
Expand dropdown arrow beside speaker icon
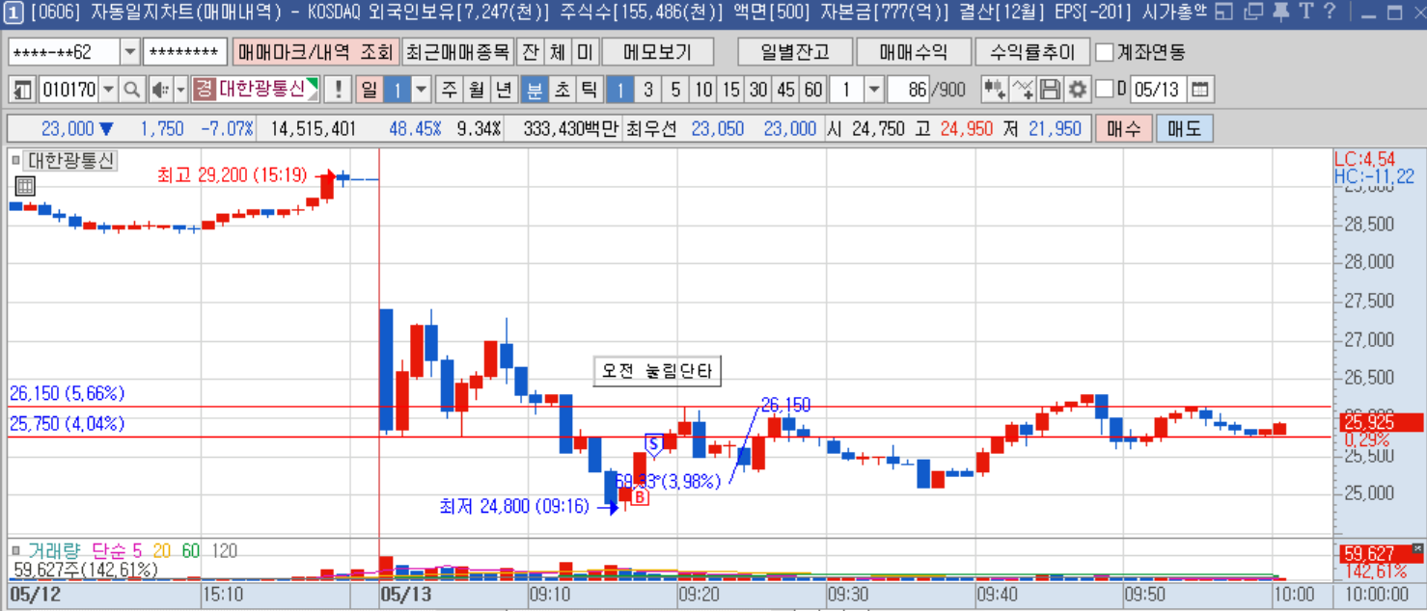179,91
